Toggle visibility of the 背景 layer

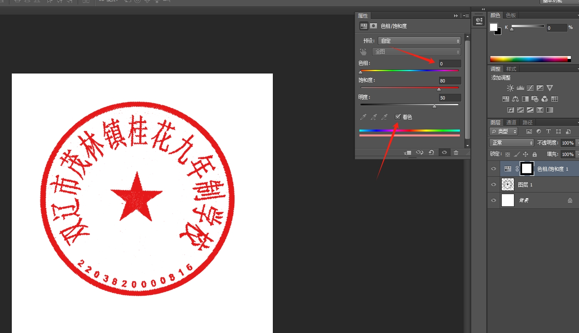(493, 200)
